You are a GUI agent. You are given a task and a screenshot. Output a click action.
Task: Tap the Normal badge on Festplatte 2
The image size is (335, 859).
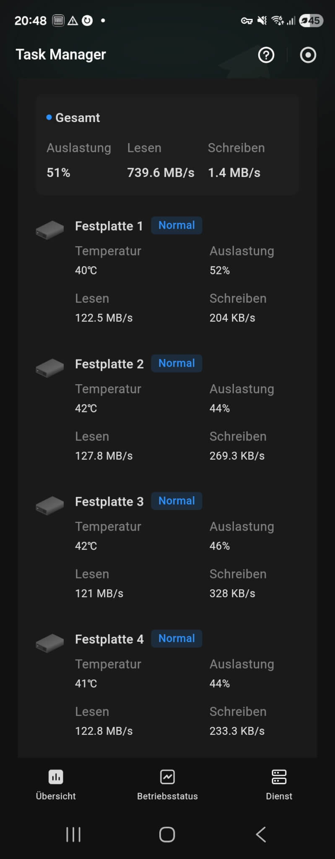click(x=177, y=363)
